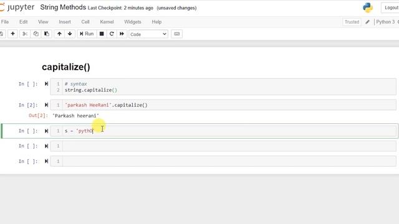Open the Kernel menu
Image resolution: width=399 pixels, height=224 pixels.
[107, 22]
